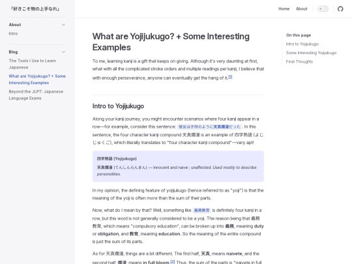
Task: Open the Home navigation link
Action: pos(284,8)
